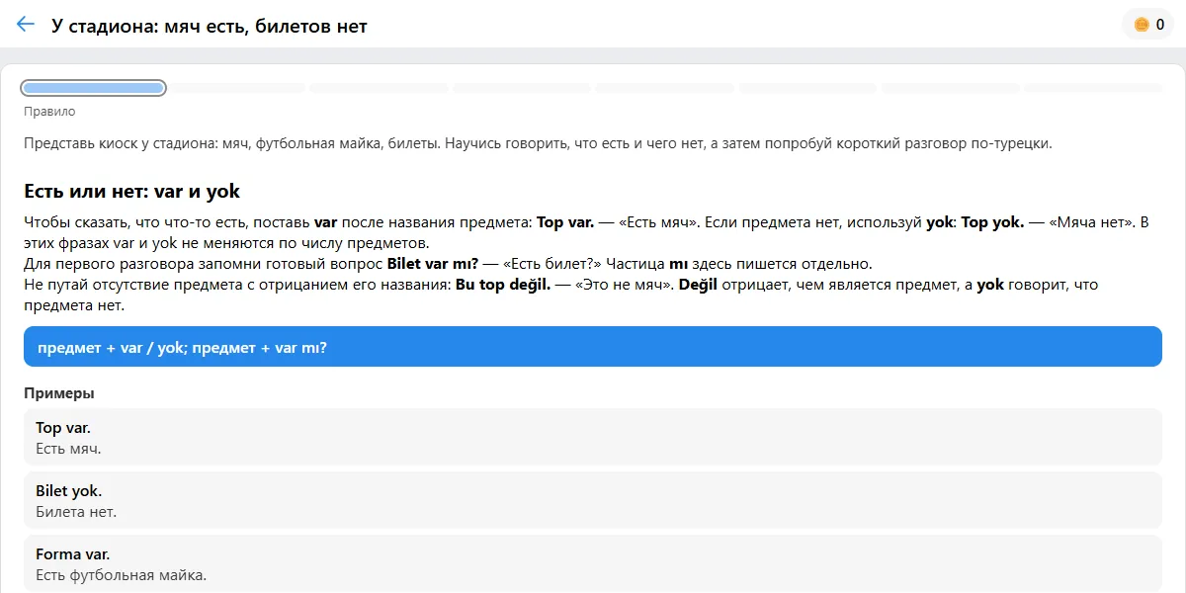This screenshot has width=1186, height=593.
Task: Click the bold phrase "Top yok." in the explanation
Action: coord(992,222)
